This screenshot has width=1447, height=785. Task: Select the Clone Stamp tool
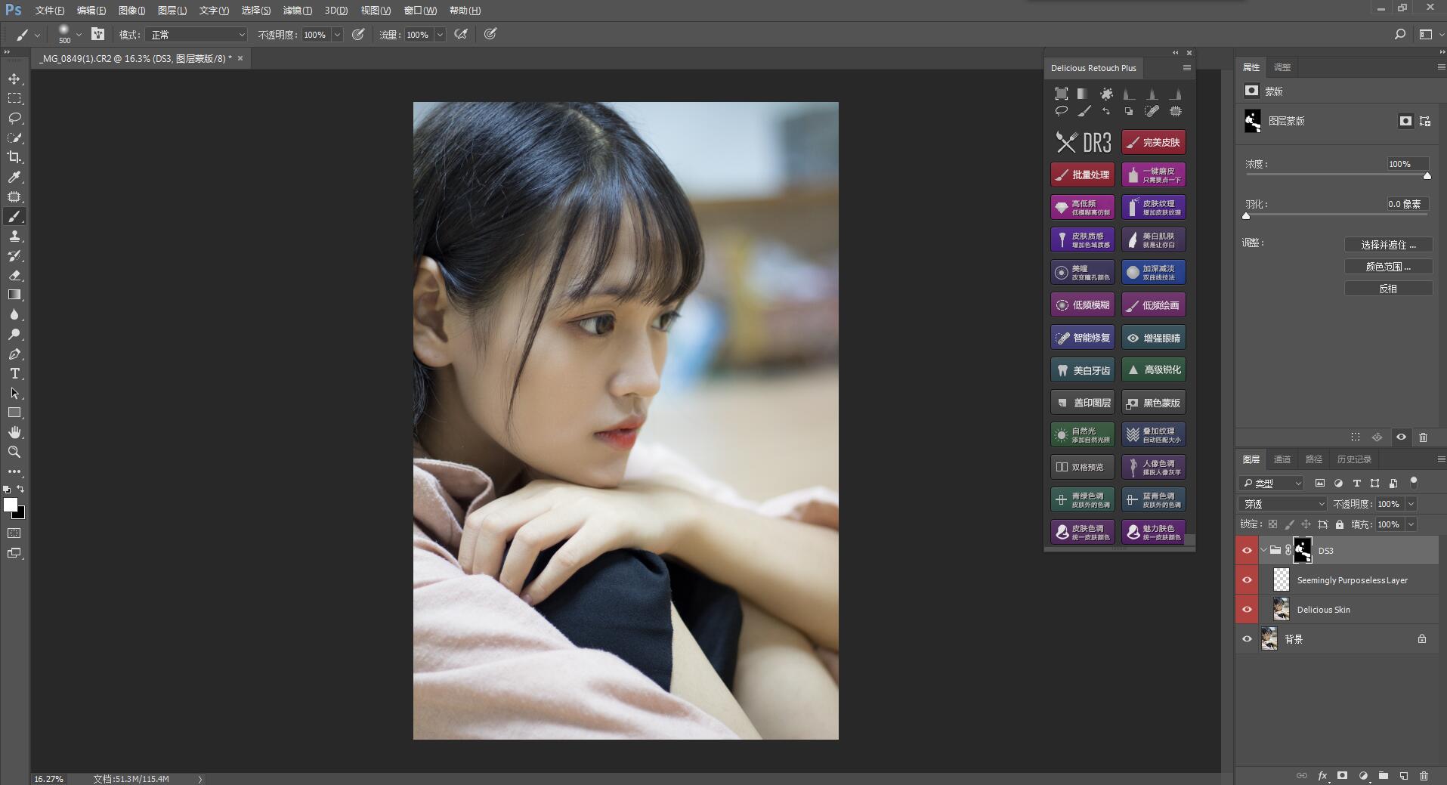14,236
